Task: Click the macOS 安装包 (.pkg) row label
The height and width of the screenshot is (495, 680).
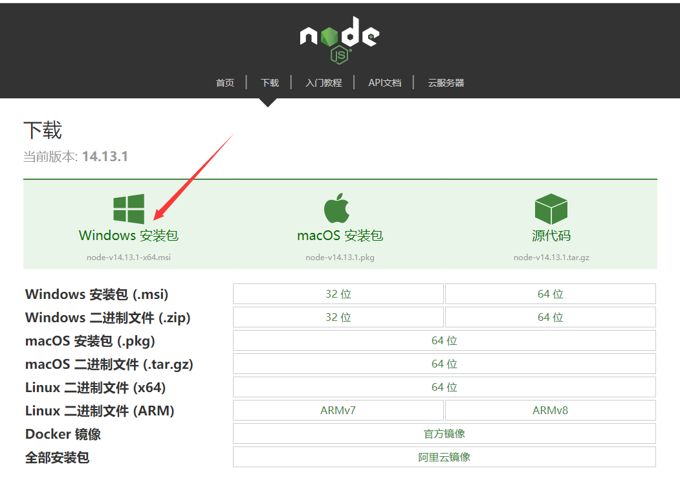Action: pyautogui.click(x=90, y=341)
